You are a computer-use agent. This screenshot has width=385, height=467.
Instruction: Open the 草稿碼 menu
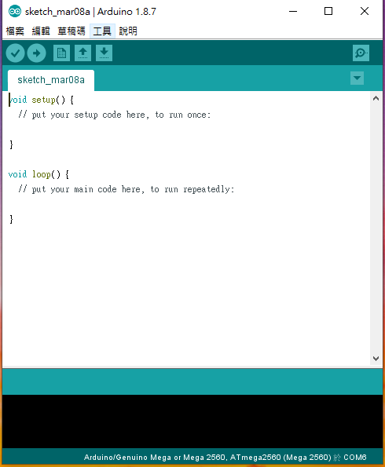tap(71, 31)
